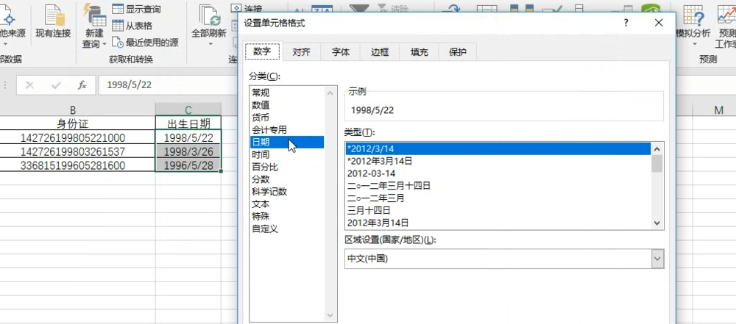Switch to the 数字 tab

tap(262, 51)
